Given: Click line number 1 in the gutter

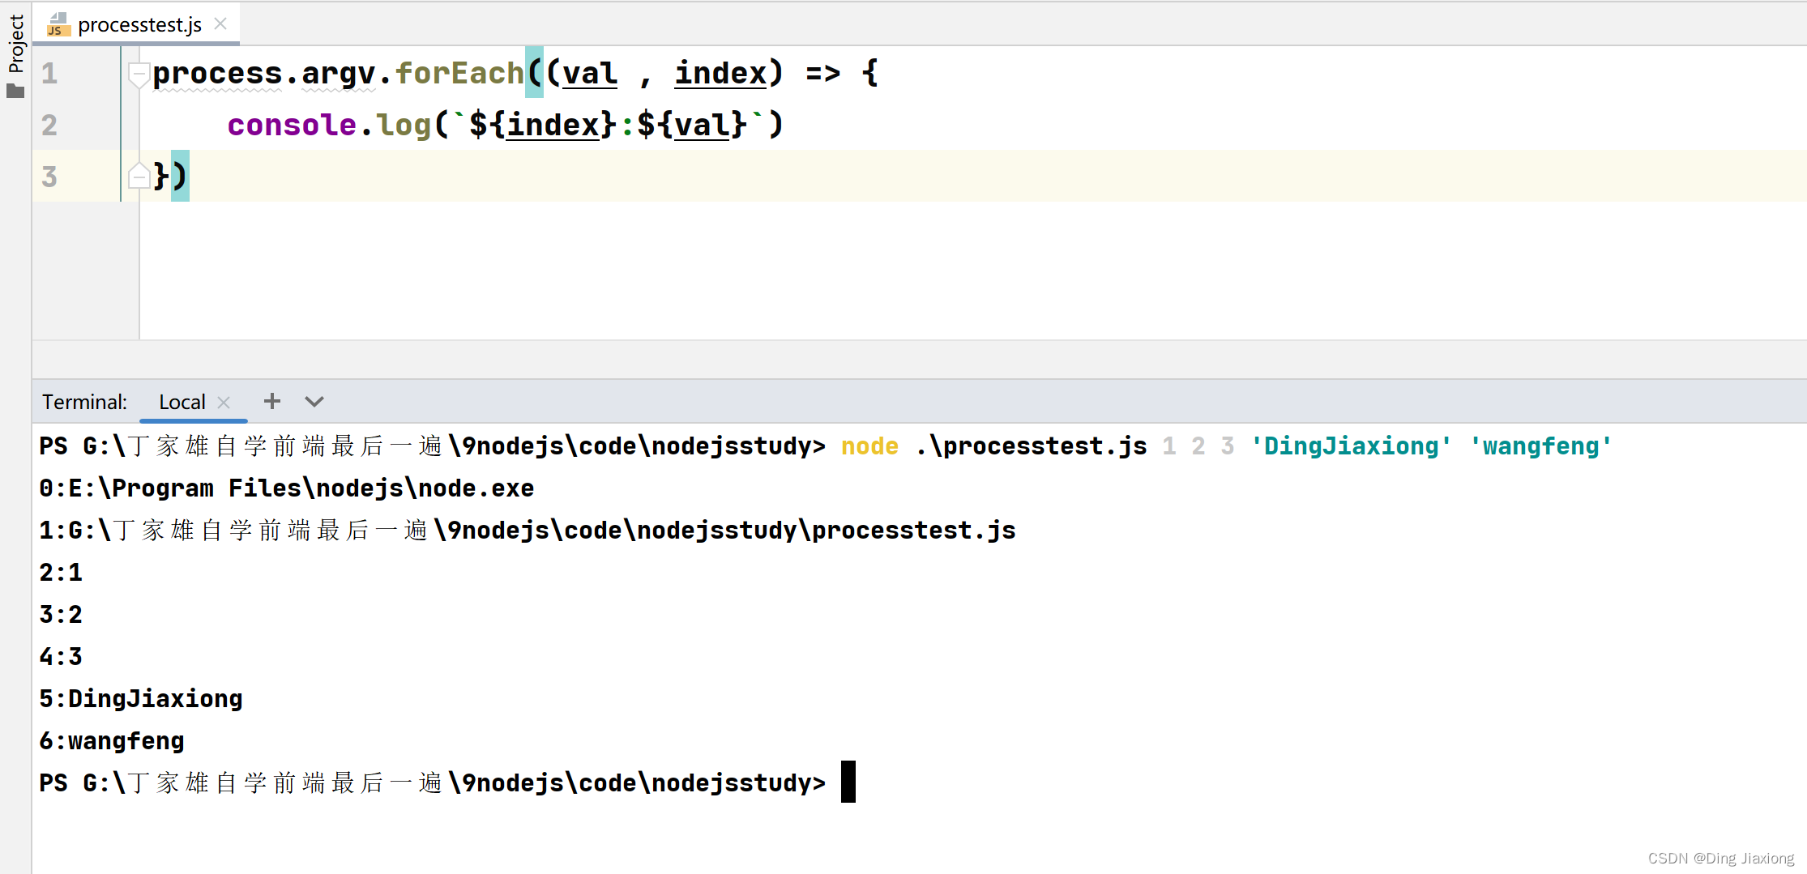Looking at the screenshot, I should [x=49, y=73].
